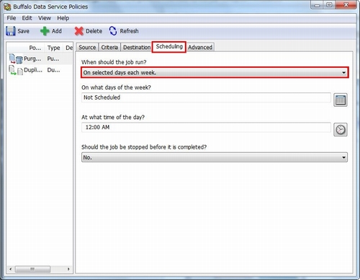Viewport: 360px width, 280px height.
Task: Click the 'Not Scheduled' days field
Action: [206, 97]
